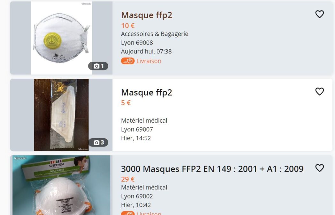Favorite the 10 € Masque ffp2 listing
Screen dimensions: 335x215
click(x=320, y=14)
